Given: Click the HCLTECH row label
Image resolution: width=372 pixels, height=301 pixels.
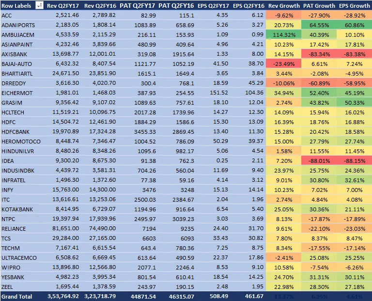Looking at the screenshot, I should (x=13, y=112).
